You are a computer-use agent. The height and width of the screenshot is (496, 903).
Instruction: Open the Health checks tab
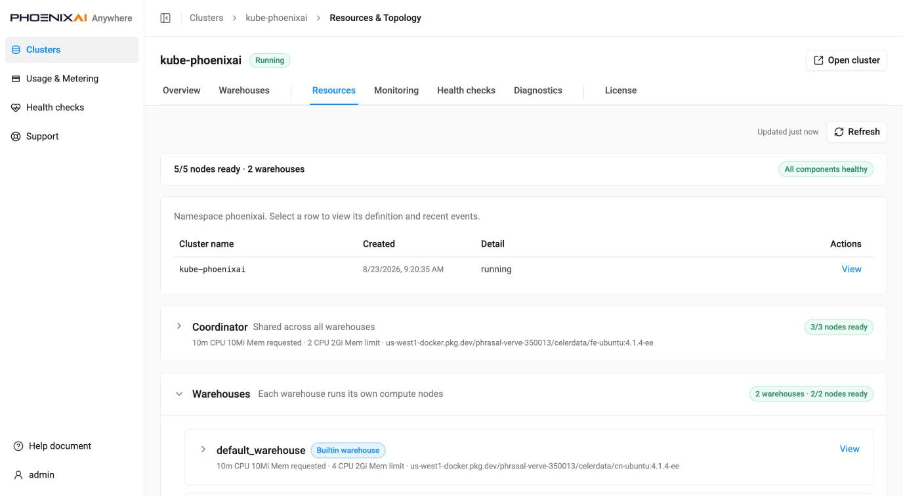466,91
